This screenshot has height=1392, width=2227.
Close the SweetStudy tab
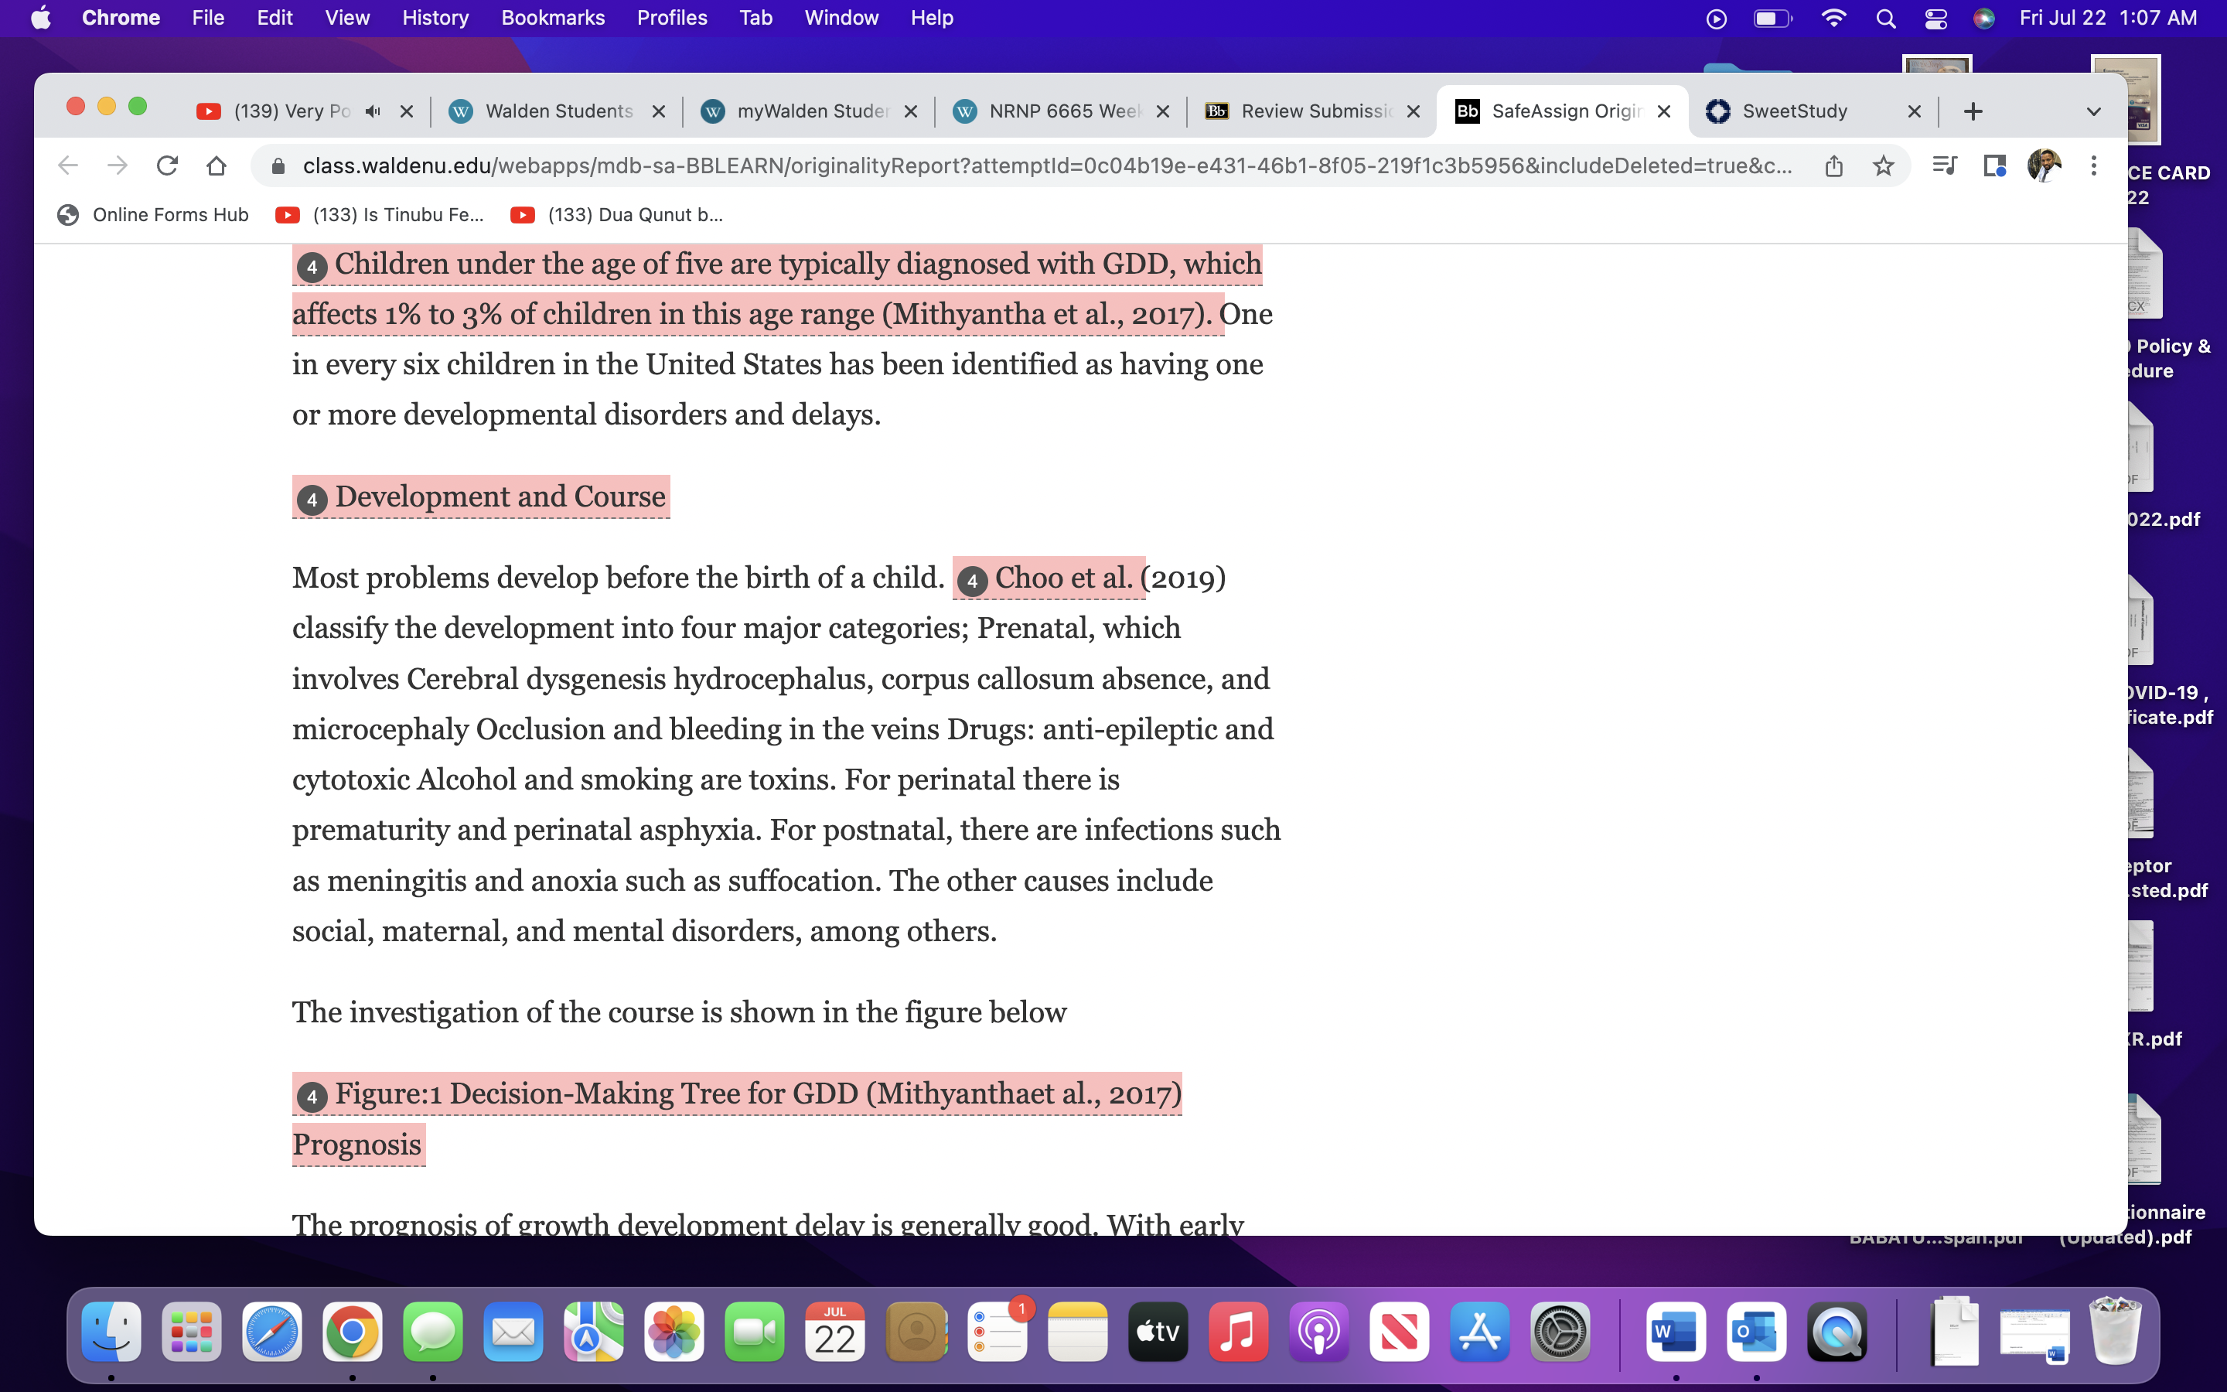[x=1914, y=111]
